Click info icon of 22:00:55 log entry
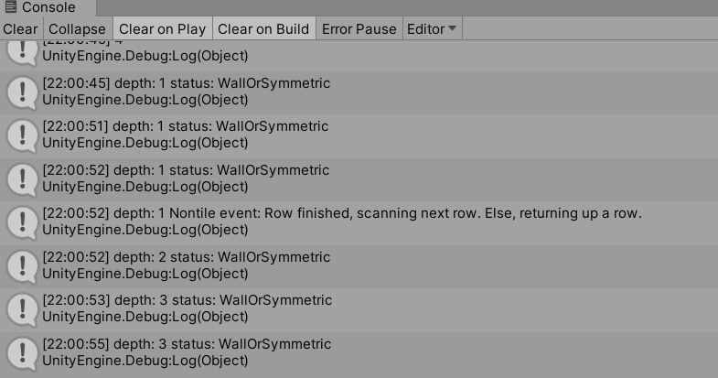The height and width of the screenshot is (378, 718). tap(22, 353)
